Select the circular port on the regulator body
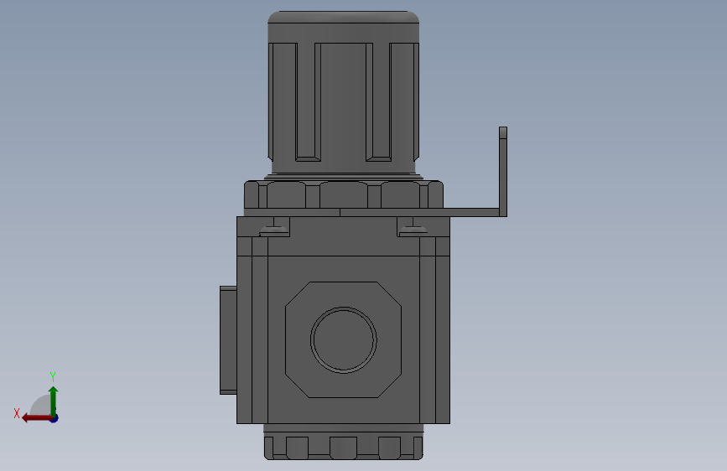 (x=344, y=339)
